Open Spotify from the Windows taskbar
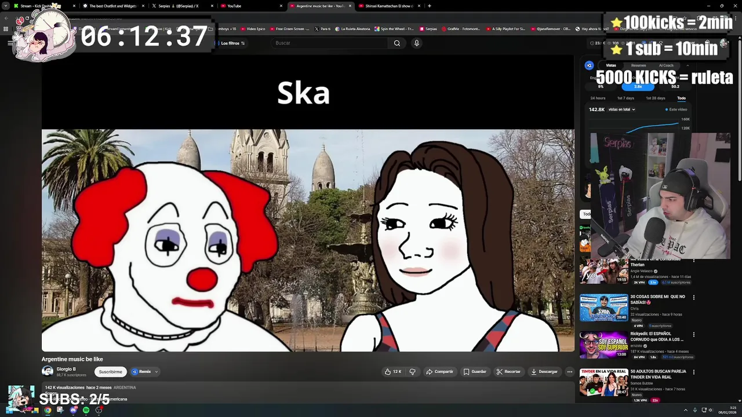The height and width of the screenshot is (417, 742). [x=86, y=410]
